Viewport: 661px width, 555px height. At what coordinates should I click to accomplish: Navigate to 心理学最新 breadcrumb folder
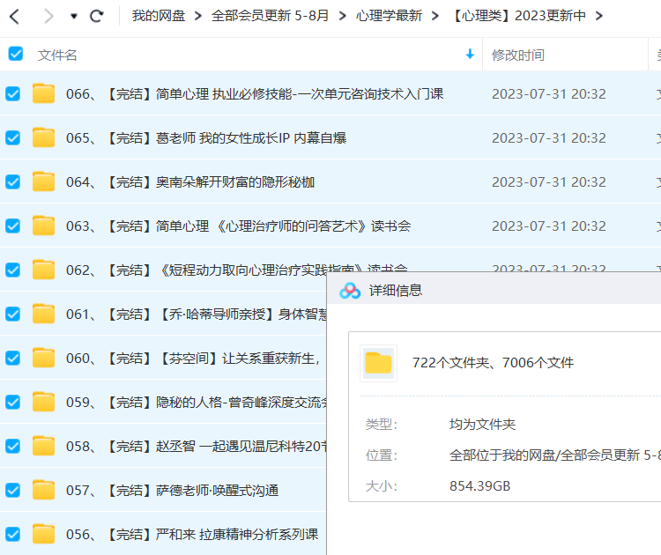coord(389,16)
